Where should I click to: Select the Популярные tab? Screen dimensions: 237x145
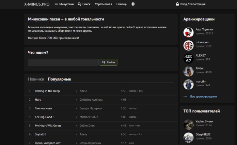(59, 79)
